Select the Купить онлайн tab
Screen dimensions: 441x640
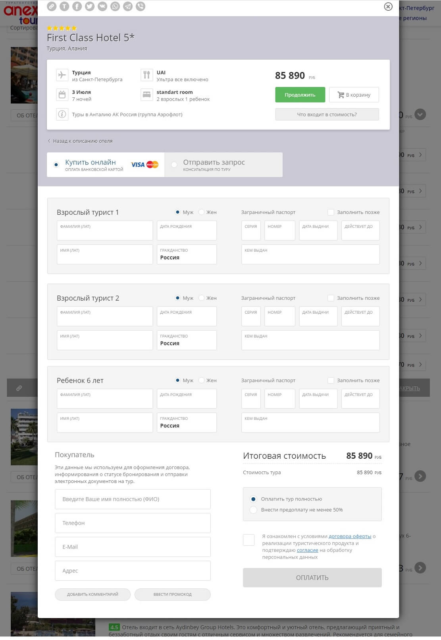click(x=106, y=165)
